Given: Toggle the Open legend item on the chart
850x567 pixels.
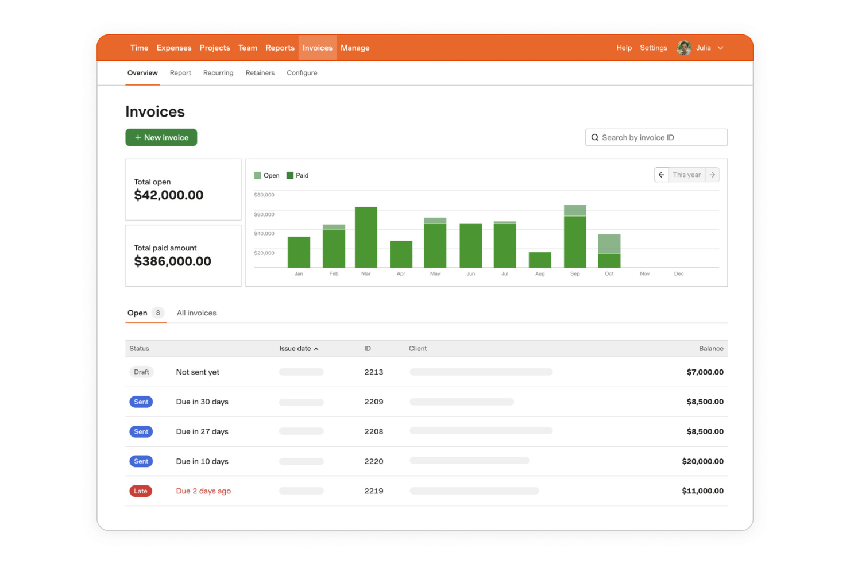Looking at the screenshot, I should (266, 175).
